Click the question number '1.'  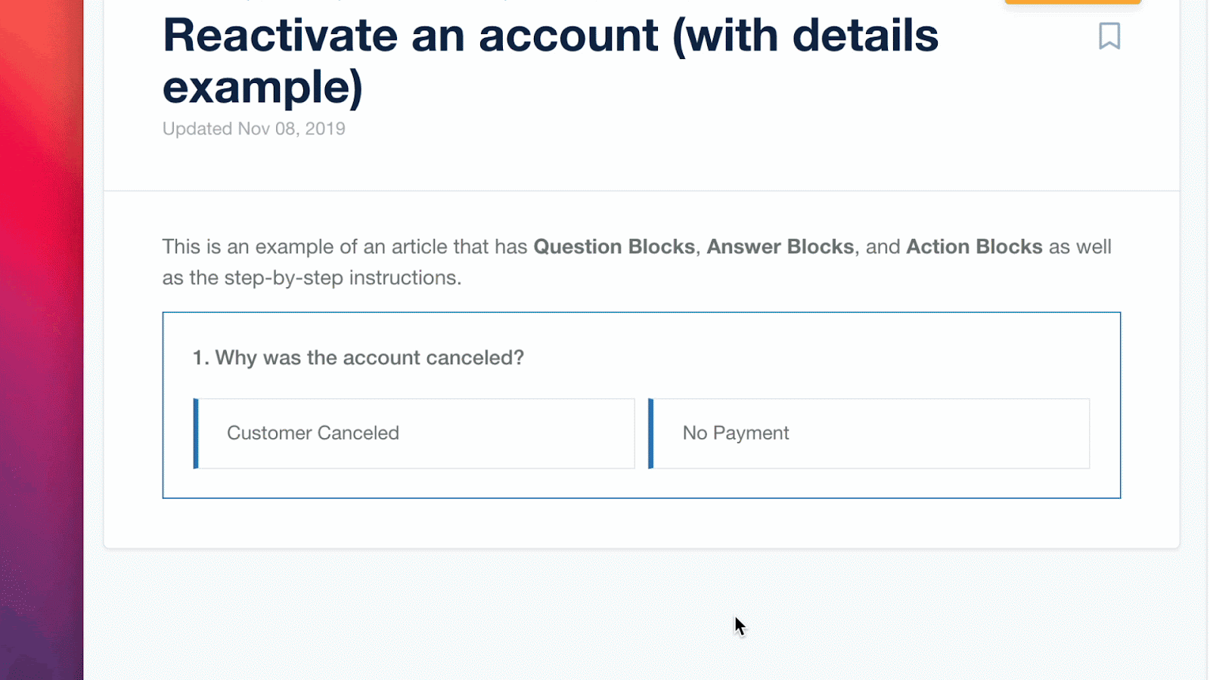[200, 357]
